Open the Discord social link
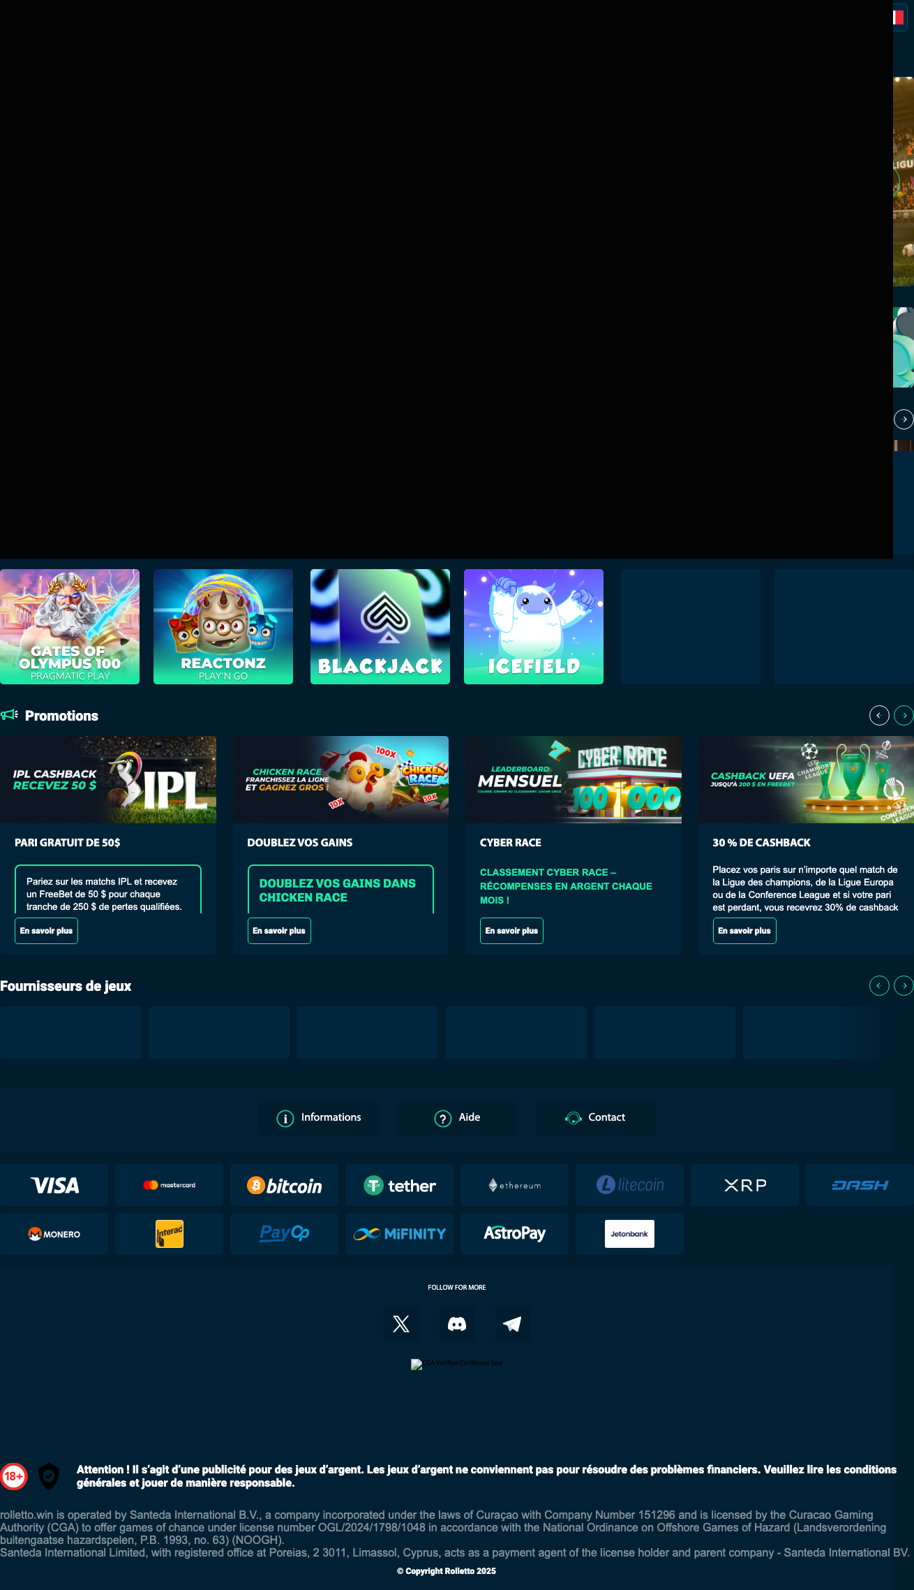Image resolution: width=914 pixels, height=1590 pixels. coord(457,1324)
